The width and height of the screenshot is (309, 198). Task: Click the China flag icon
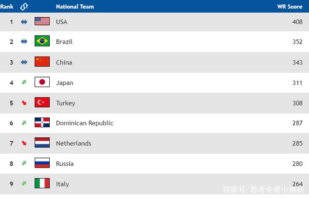click(x=42, y=62)
